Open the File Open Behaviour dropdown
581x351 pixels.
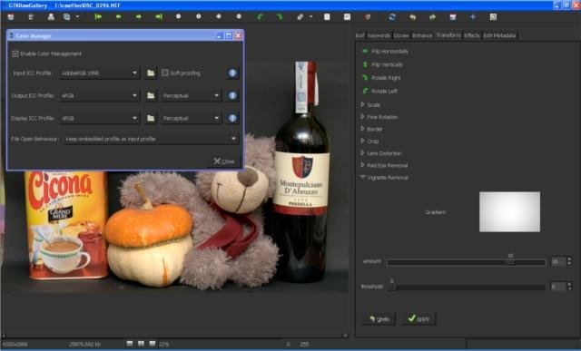coord(152,139)
